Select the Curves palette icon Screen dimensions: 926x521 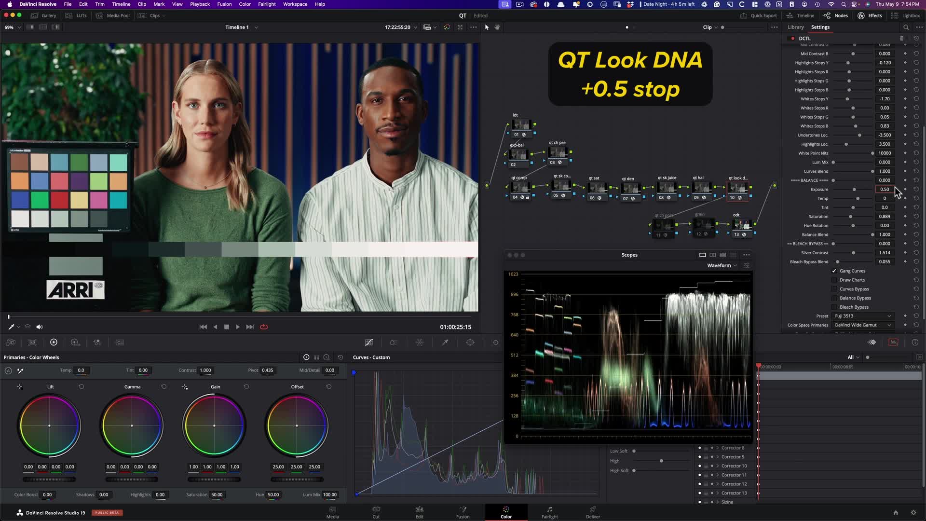coord(369,343)
